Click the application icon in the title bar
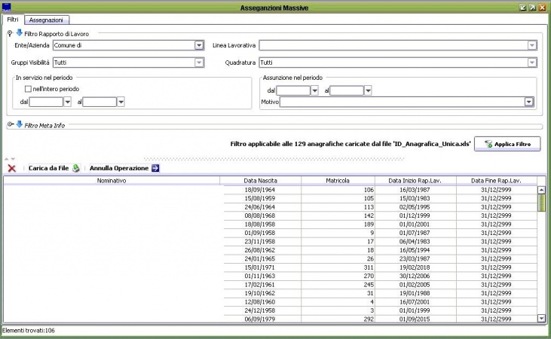The height and width of the screenshot is (339, 551). (x=8, y=6)
